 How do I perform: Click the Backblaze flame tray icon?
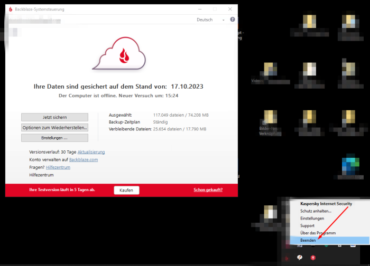[286, 258]
